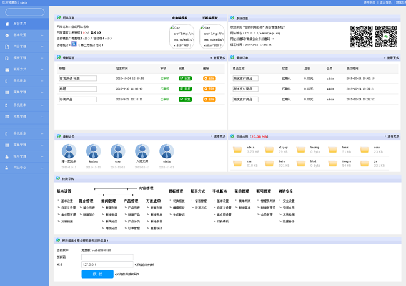Click the 联系方式 envelope icon in sidebar
Image resolution: width=406 pixels, height=286 pixels.
[7, 69]
